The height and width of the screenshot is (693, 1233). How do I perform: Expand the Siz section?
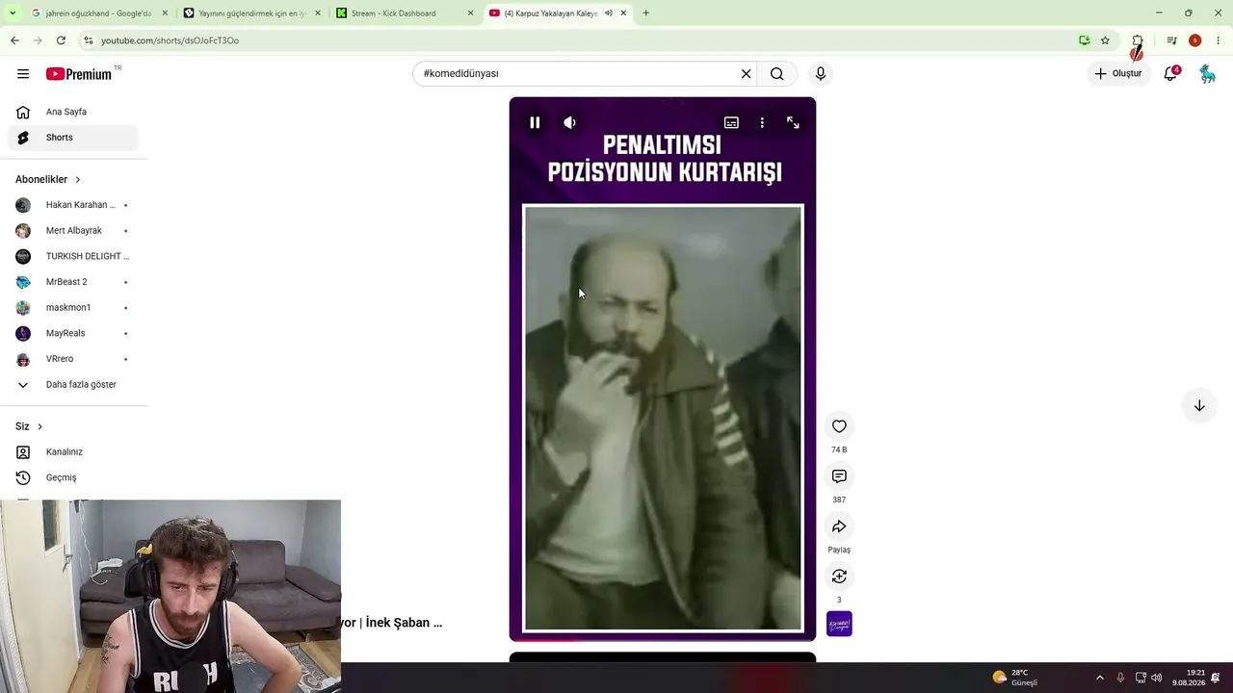[x=29, y=426]
